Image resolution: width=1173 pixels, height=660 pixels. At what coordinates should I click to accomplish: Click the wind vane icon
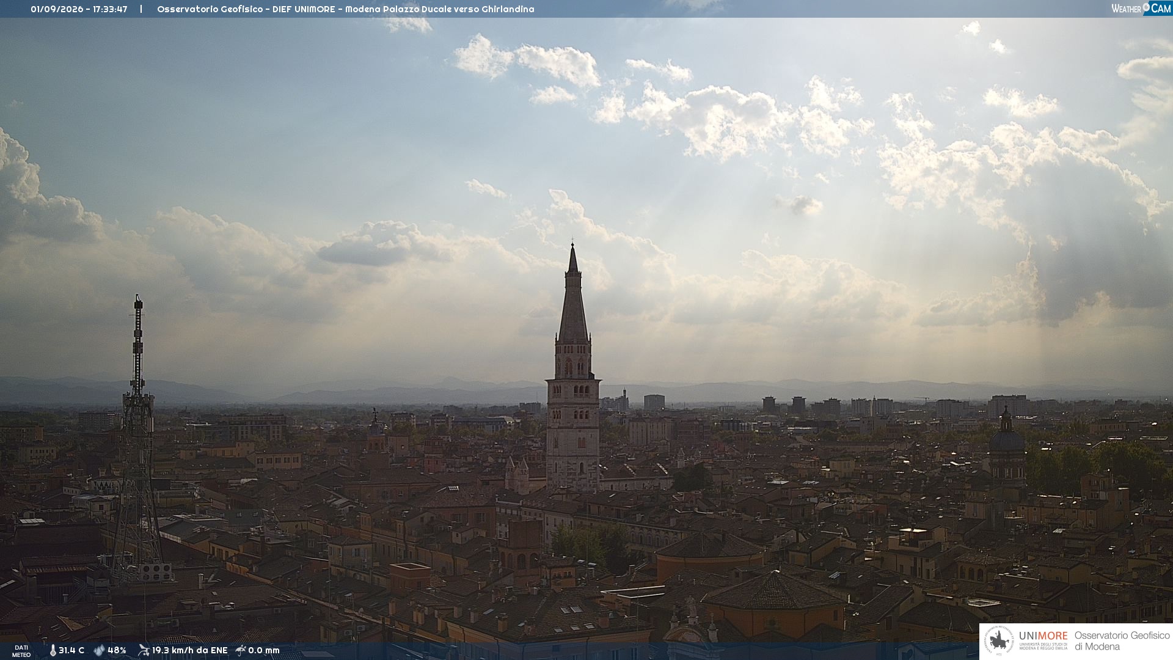[144, 650]
